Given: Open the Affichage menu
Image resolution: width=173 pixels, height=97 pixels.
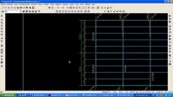Looking at the screenshot, I should 10,4.
